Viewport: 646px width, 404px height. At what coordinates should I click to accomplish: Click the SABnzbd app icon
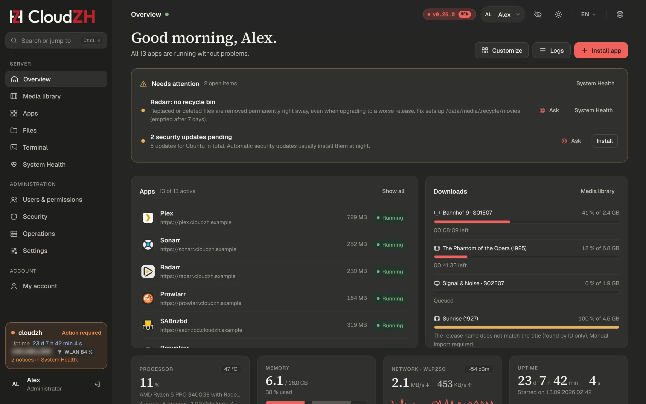[x=148, y=325]
